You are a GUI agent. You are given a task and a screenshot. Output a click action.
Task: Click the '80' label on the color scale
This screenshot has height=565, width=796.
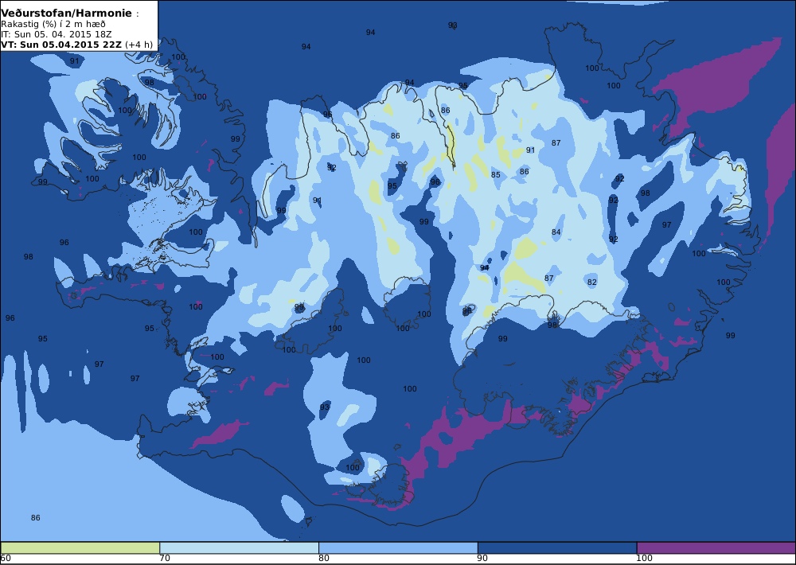coord(324,559)
